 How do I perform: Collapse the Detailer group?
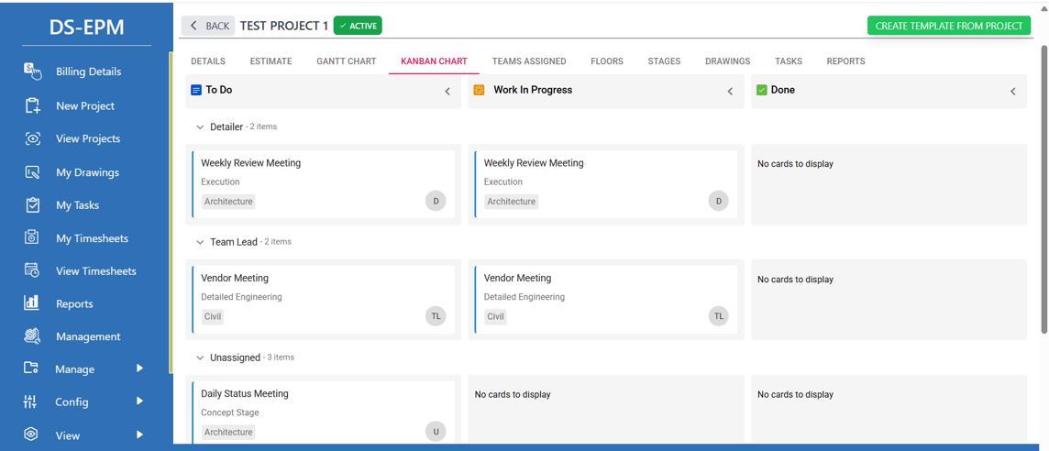click(200, 127)
